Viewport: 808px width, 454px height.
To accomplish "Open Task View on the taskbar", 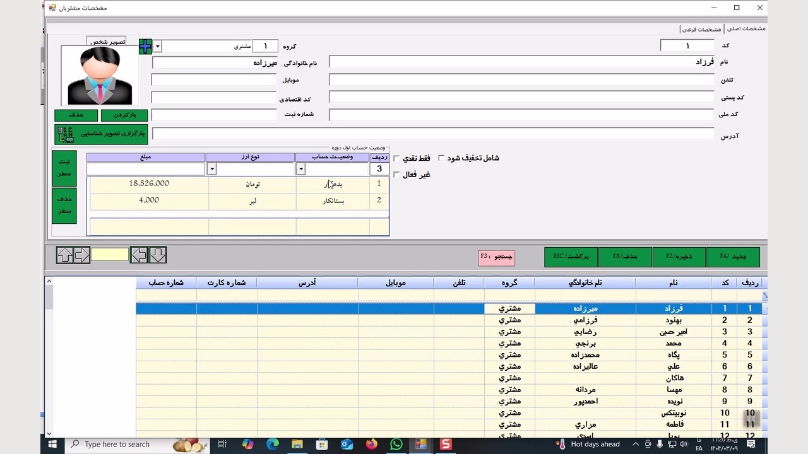I will 222,445.
